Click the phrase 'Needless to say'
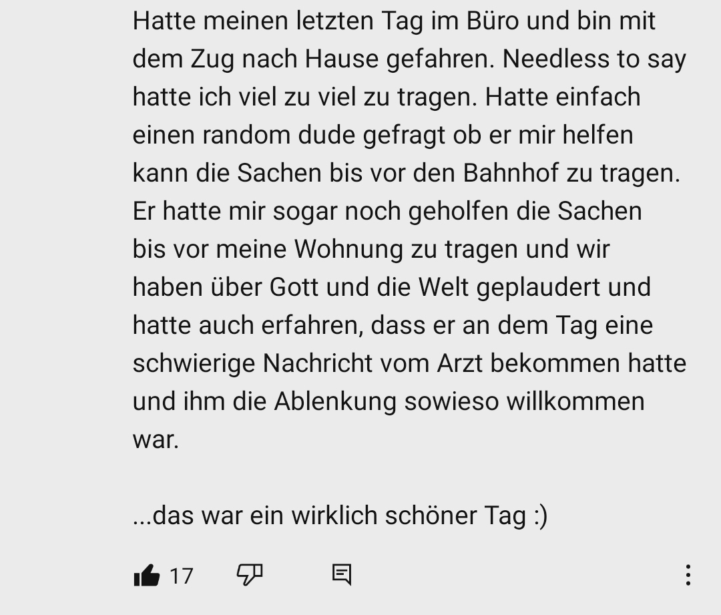This screenshot has width=721, height=615. point(594,59)
